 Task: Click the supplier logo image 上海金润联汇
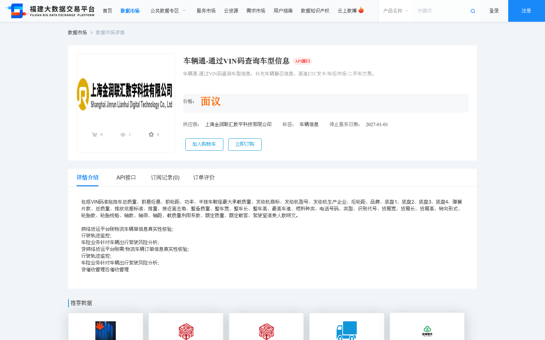coord(125,95)
